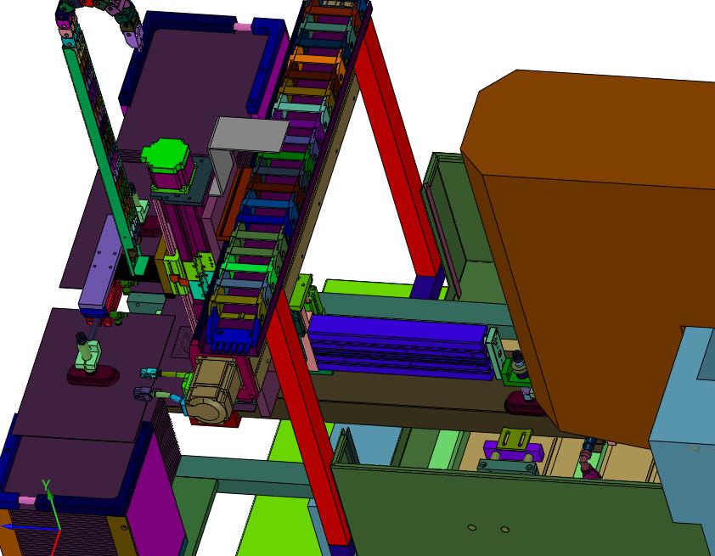Select the cyan connector plug near the tan motor

click(x=149, y=373)
